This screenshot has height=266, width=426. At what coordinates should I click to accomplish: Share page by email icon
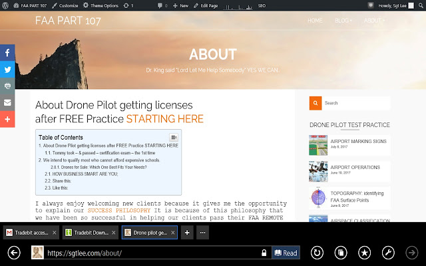(7, 102)
